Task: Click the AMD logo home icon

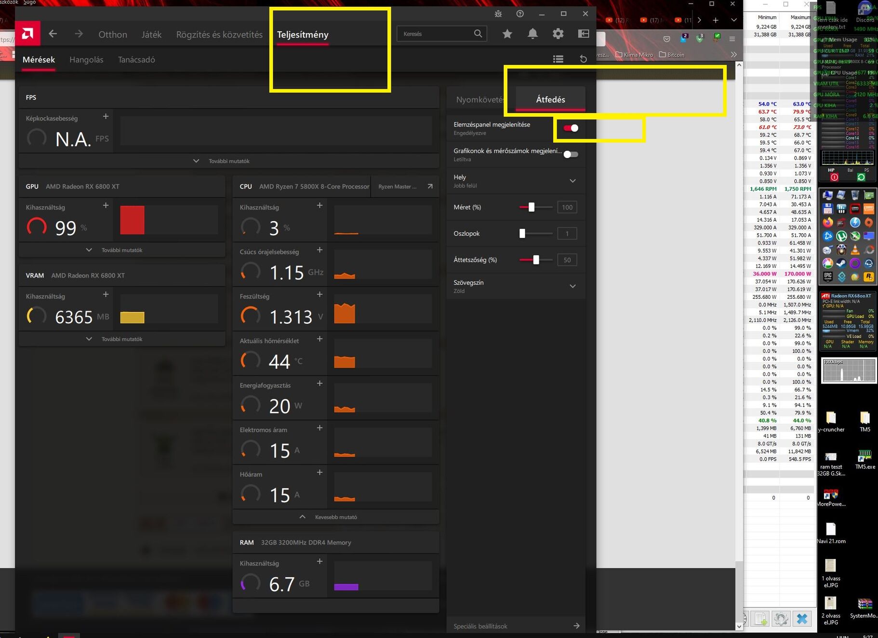Action: tap(27, 34)
